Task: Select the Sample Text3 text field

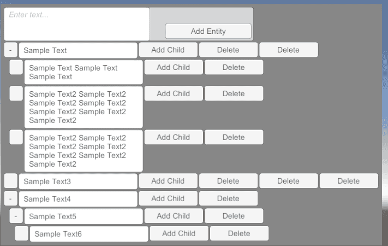Action: coord(78,181)
